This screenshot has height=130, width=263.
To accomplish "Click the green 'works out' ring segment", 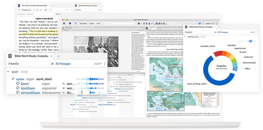I will pos(234,61).
